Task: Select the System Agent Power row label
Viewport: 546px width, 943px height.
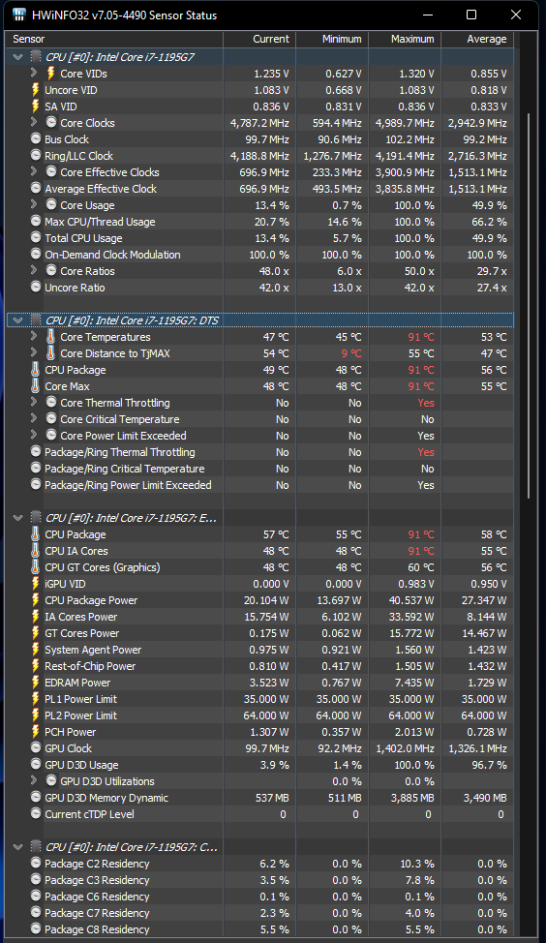Action: (93, 650)
